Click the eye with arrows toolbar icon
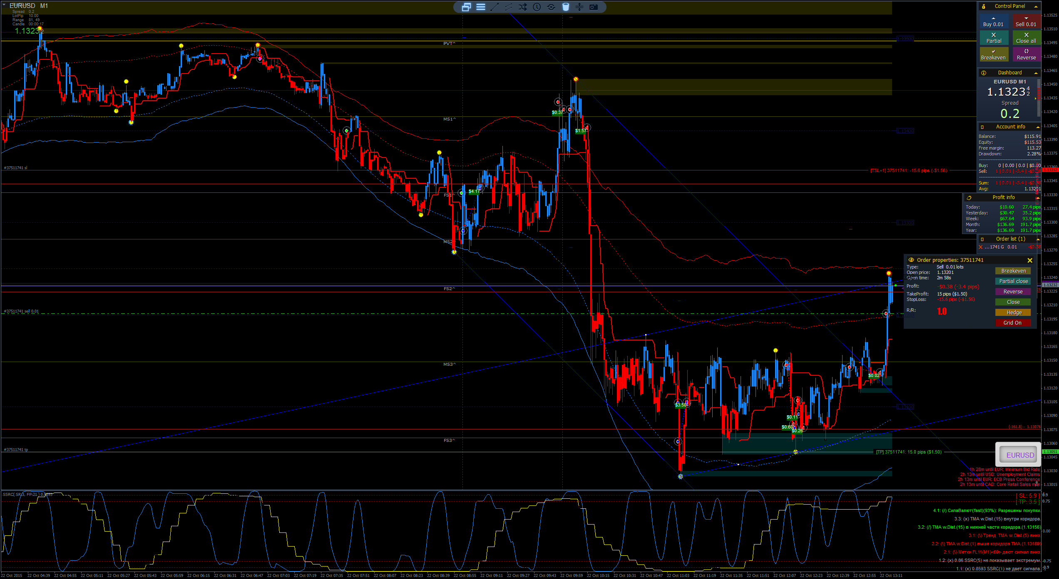This screenshot has height=579, width=1059. (551, 7)
